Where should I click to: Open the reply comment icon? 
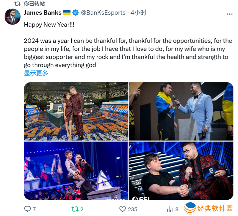pos(27,209)
